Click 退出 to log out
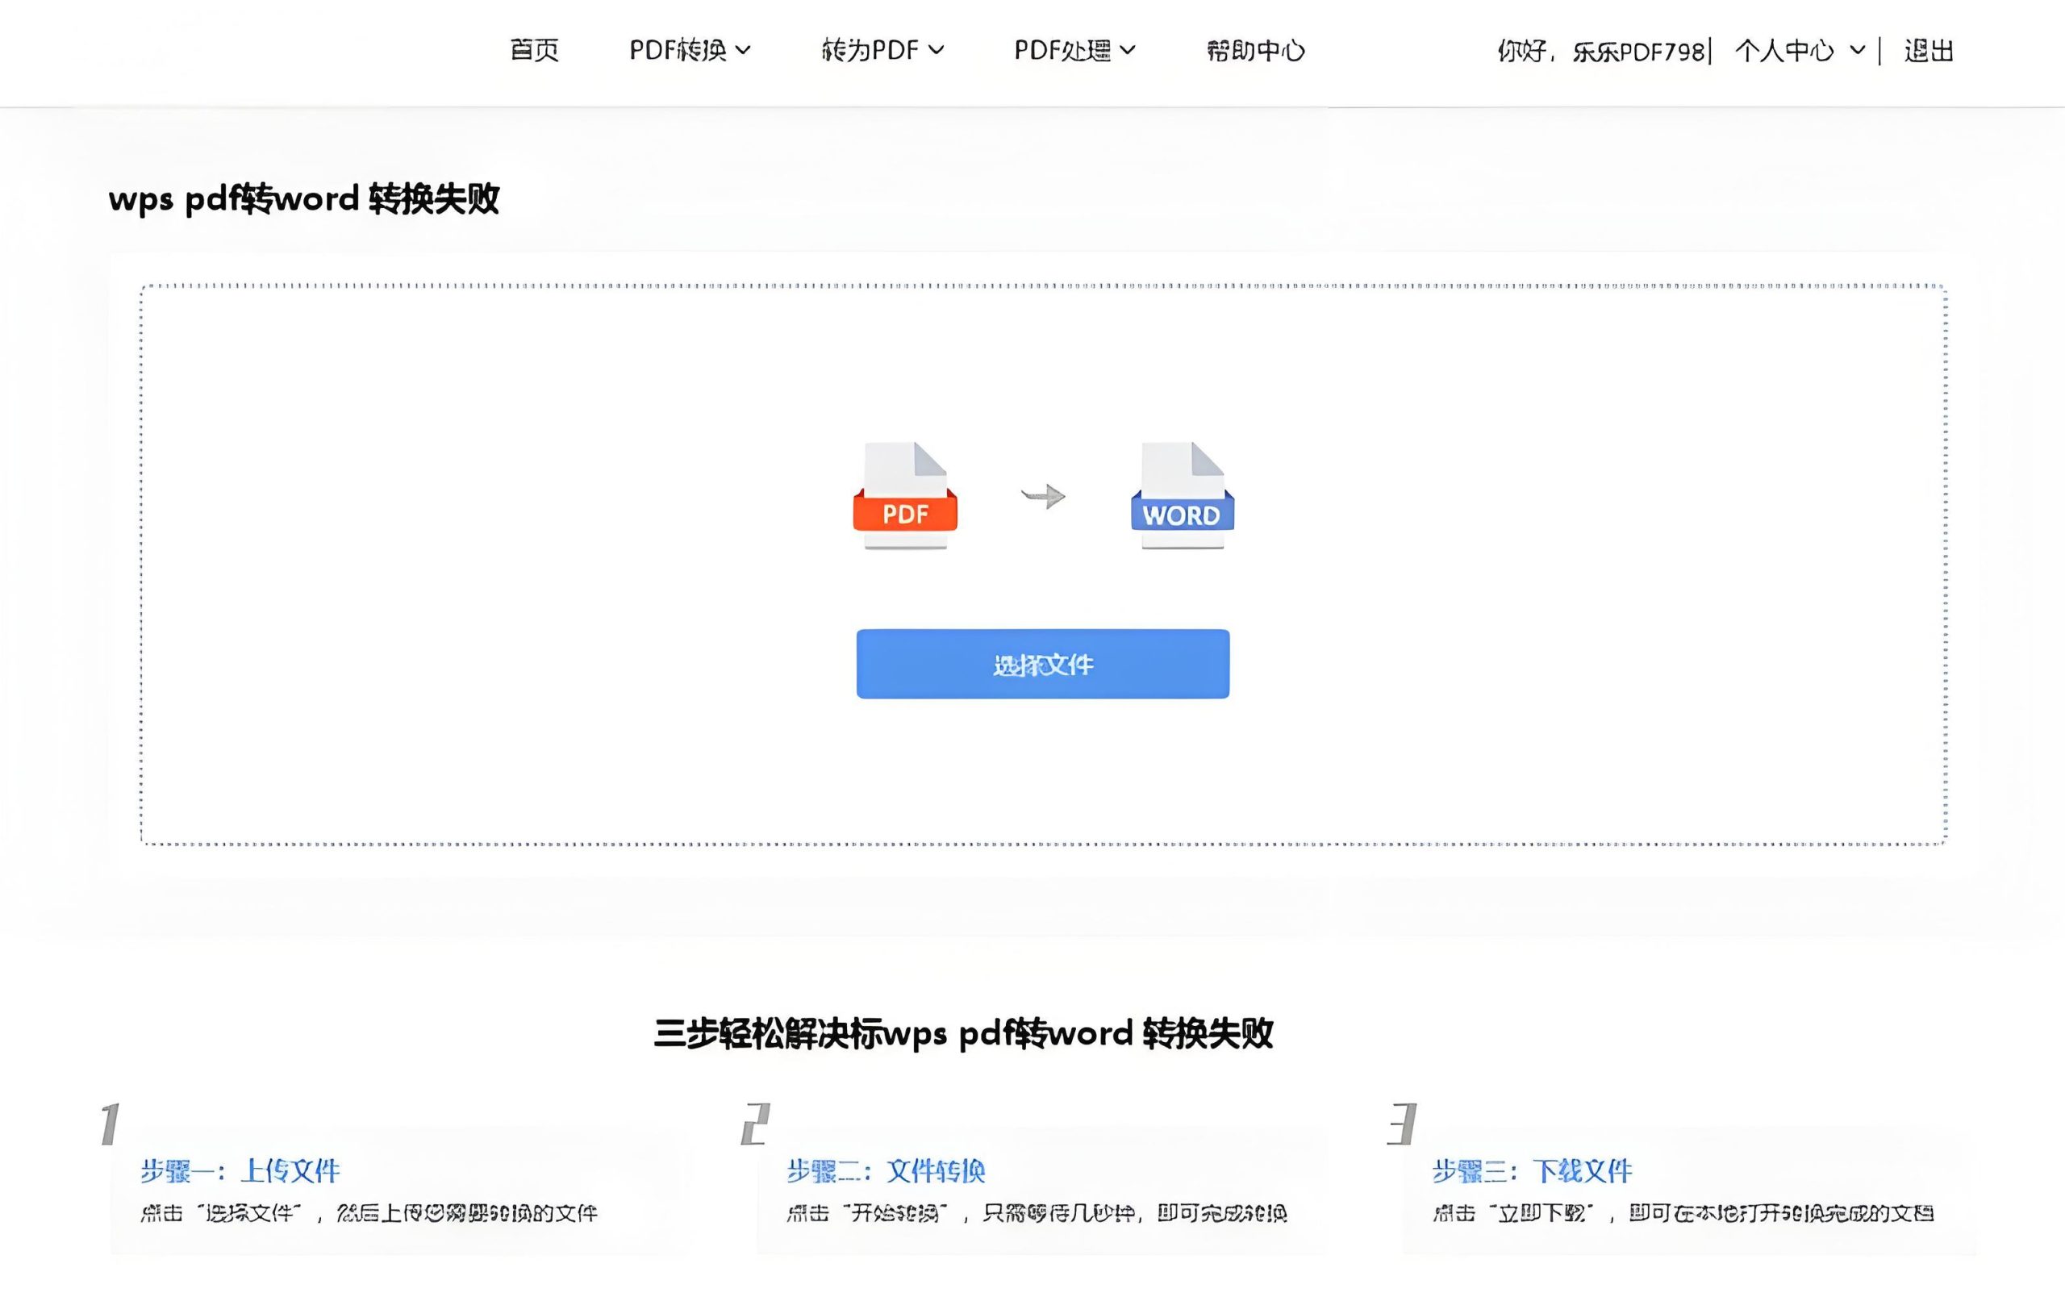 [x=1929, y=51]
